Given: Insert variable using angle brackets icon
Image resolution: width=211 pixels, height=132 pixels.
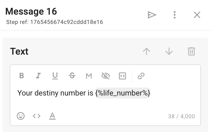Looking at the screenshot, I should (37, 116).
